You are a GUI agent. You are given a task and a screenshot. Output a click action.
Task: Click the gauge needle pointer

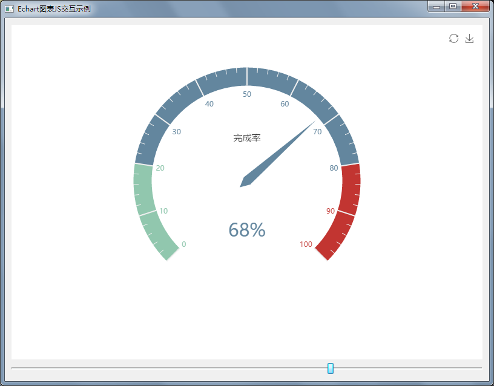click(x=278, y=154)
